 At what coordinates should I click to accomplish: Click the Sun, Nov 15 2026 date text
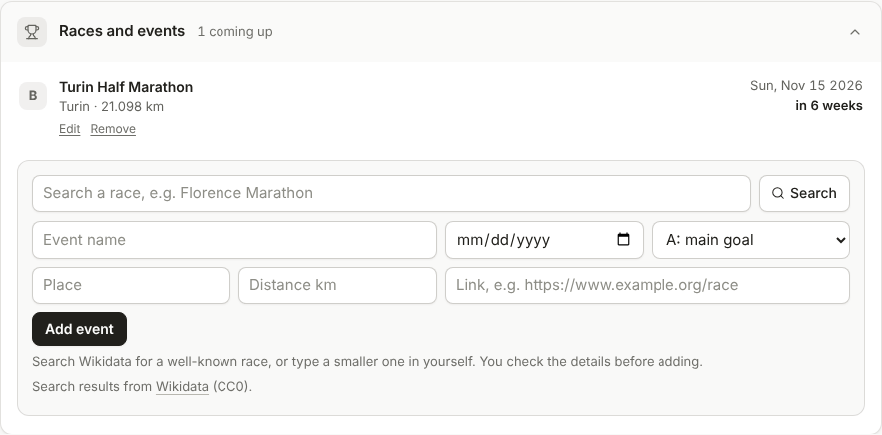coord(806,86)
